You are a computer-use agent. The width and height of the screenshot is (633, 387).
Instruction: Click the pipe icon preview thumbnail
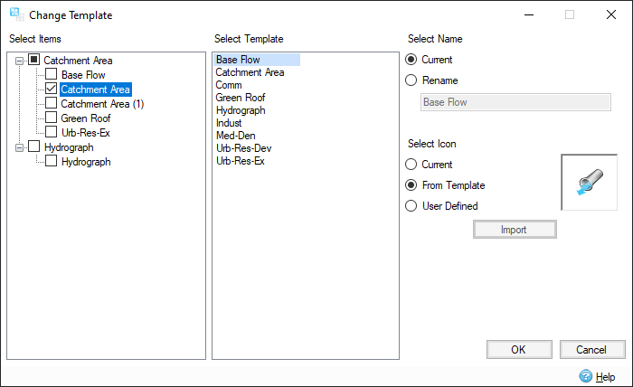pyautogui.click(x=589, y=183)
